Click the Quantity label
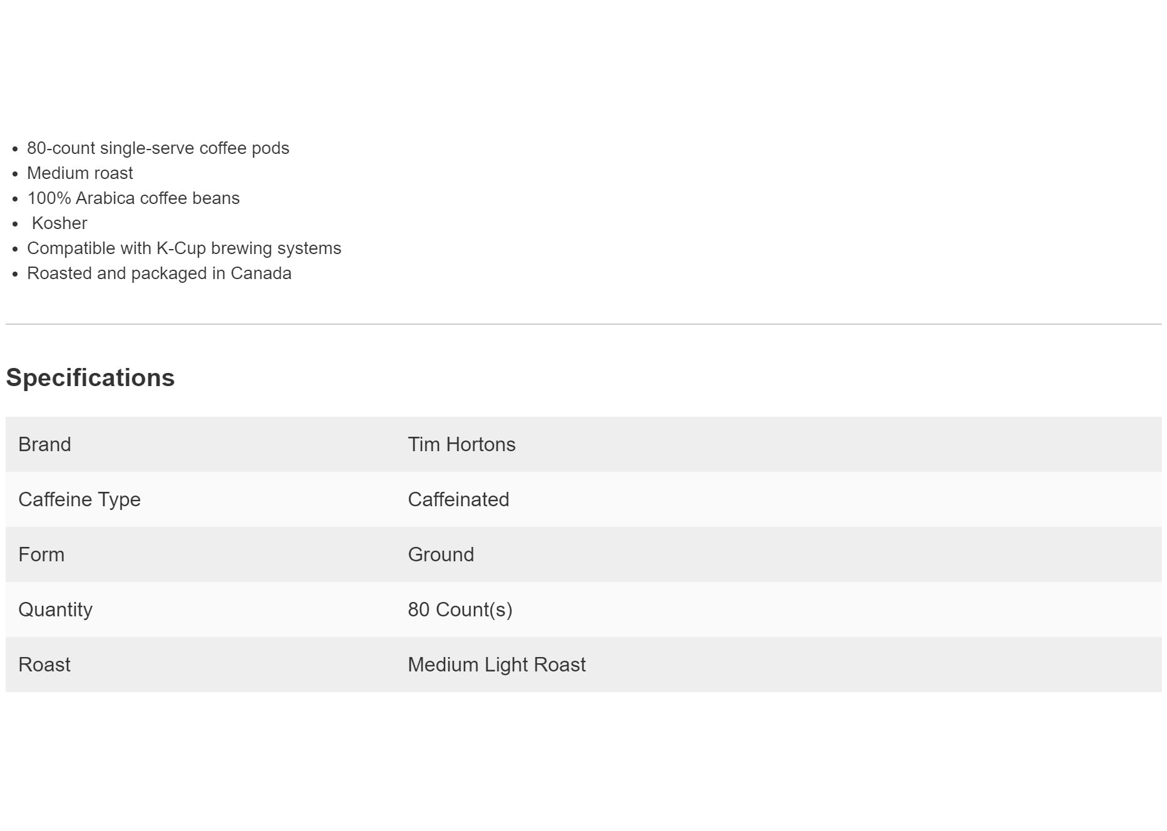Viewport: 1167px width, 831px height. tap(55, 609)
